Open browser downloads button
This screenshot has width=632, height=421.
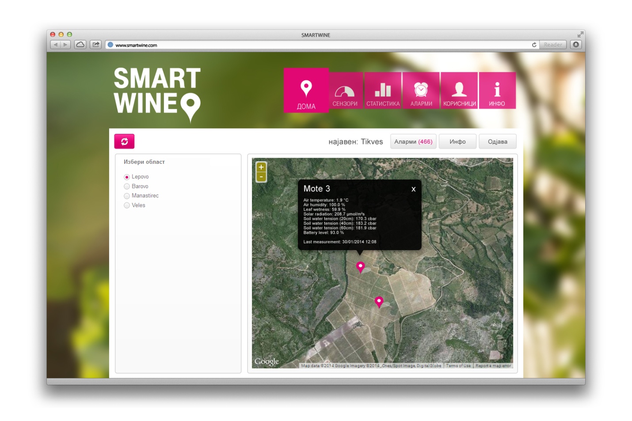(576, 45)
